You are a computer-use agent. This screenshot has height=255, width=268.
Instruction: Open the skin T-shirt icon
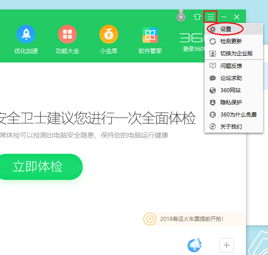pyautogui.click(x=197, y=17)
